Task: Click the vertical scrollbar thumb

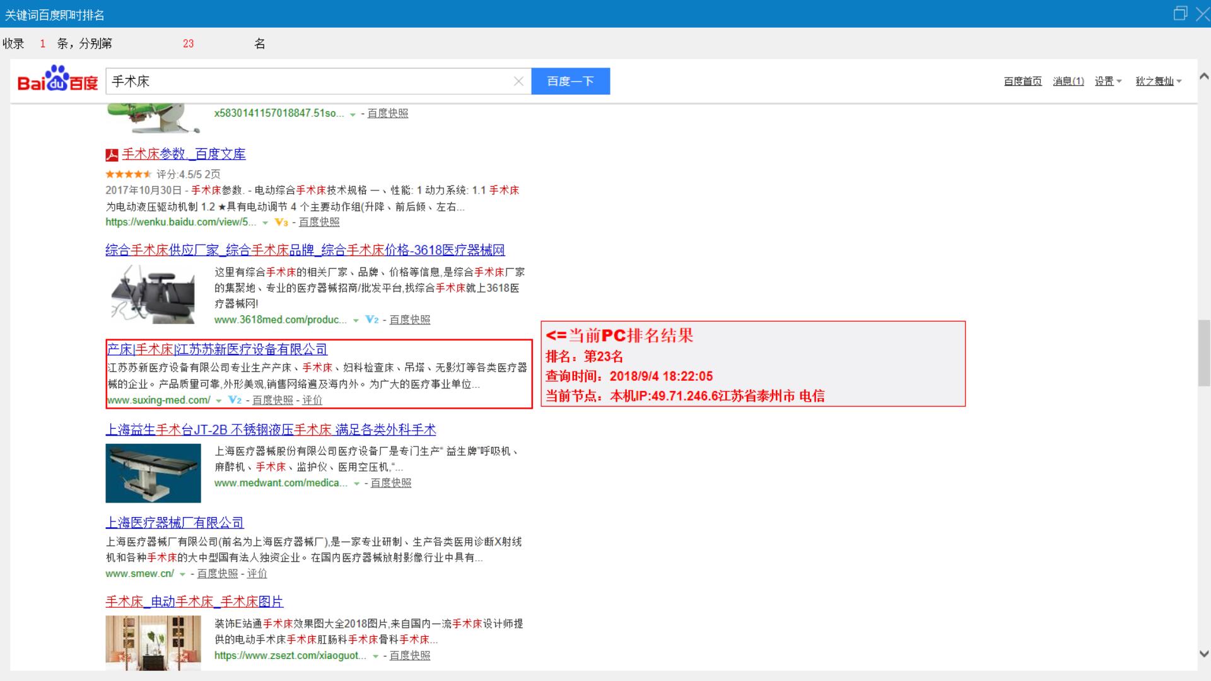Action: 1204,353
